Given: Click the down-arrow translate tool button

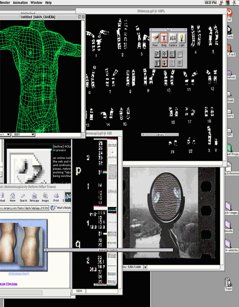Looking at the screenshot, I should pyautogui.click(x=164, y=63).
